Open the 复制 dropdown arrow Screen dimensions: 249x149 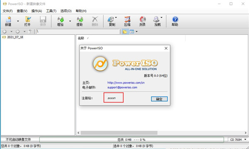click(x=116, y=17)
